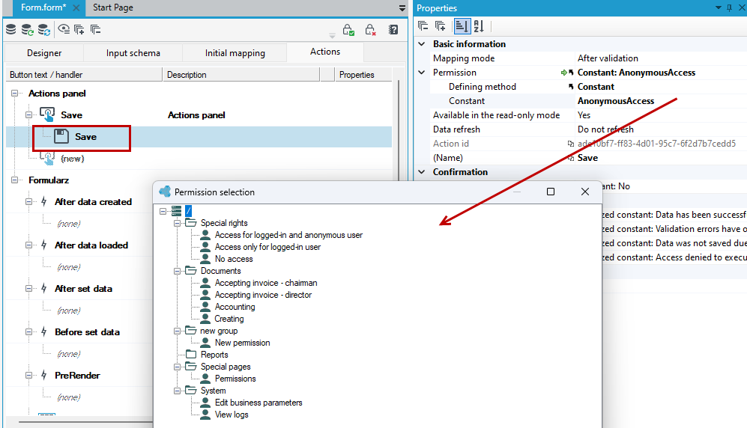Click database icon with green refresh arrow
Screen dimensions: 747x428
(x=27, y=29)
